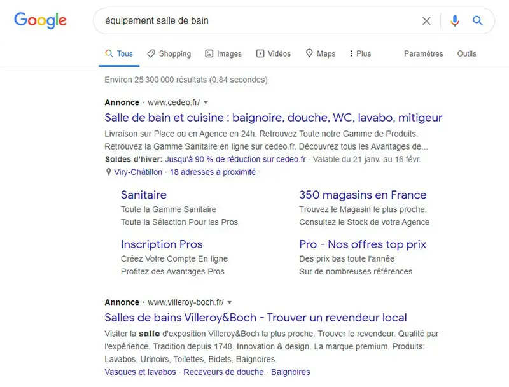This screenshot has width=509, height=387.
Task: Select the Tous tab
Action: coord(119,53)
